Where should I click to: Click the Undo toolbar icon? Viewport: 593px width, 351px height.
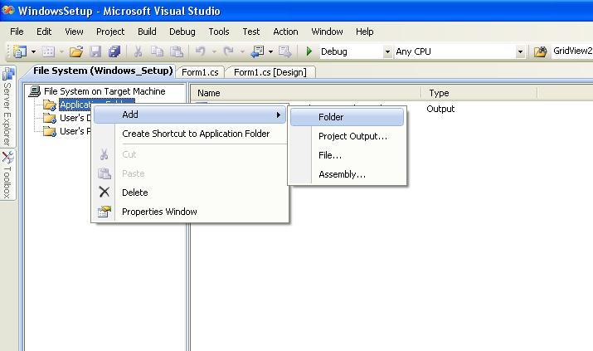pos(201,51)
